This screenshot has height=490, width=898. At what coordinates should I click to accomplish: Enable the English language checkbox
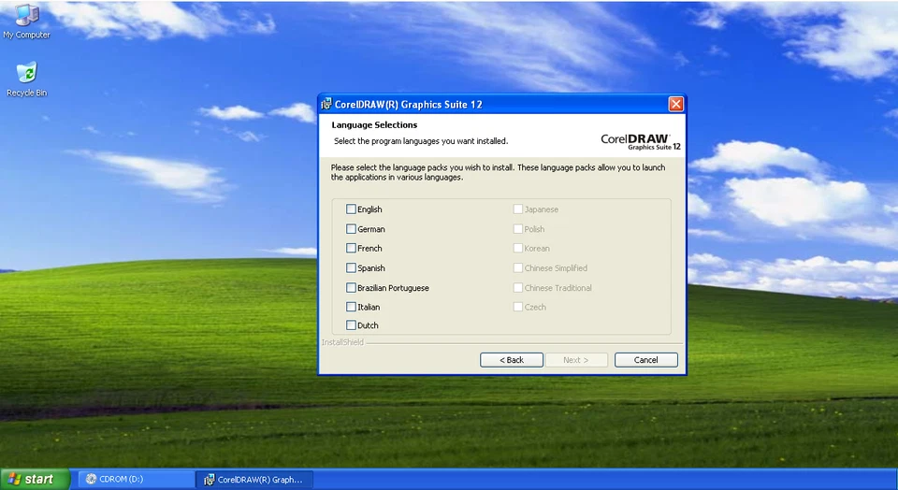[x=351, y=209]
